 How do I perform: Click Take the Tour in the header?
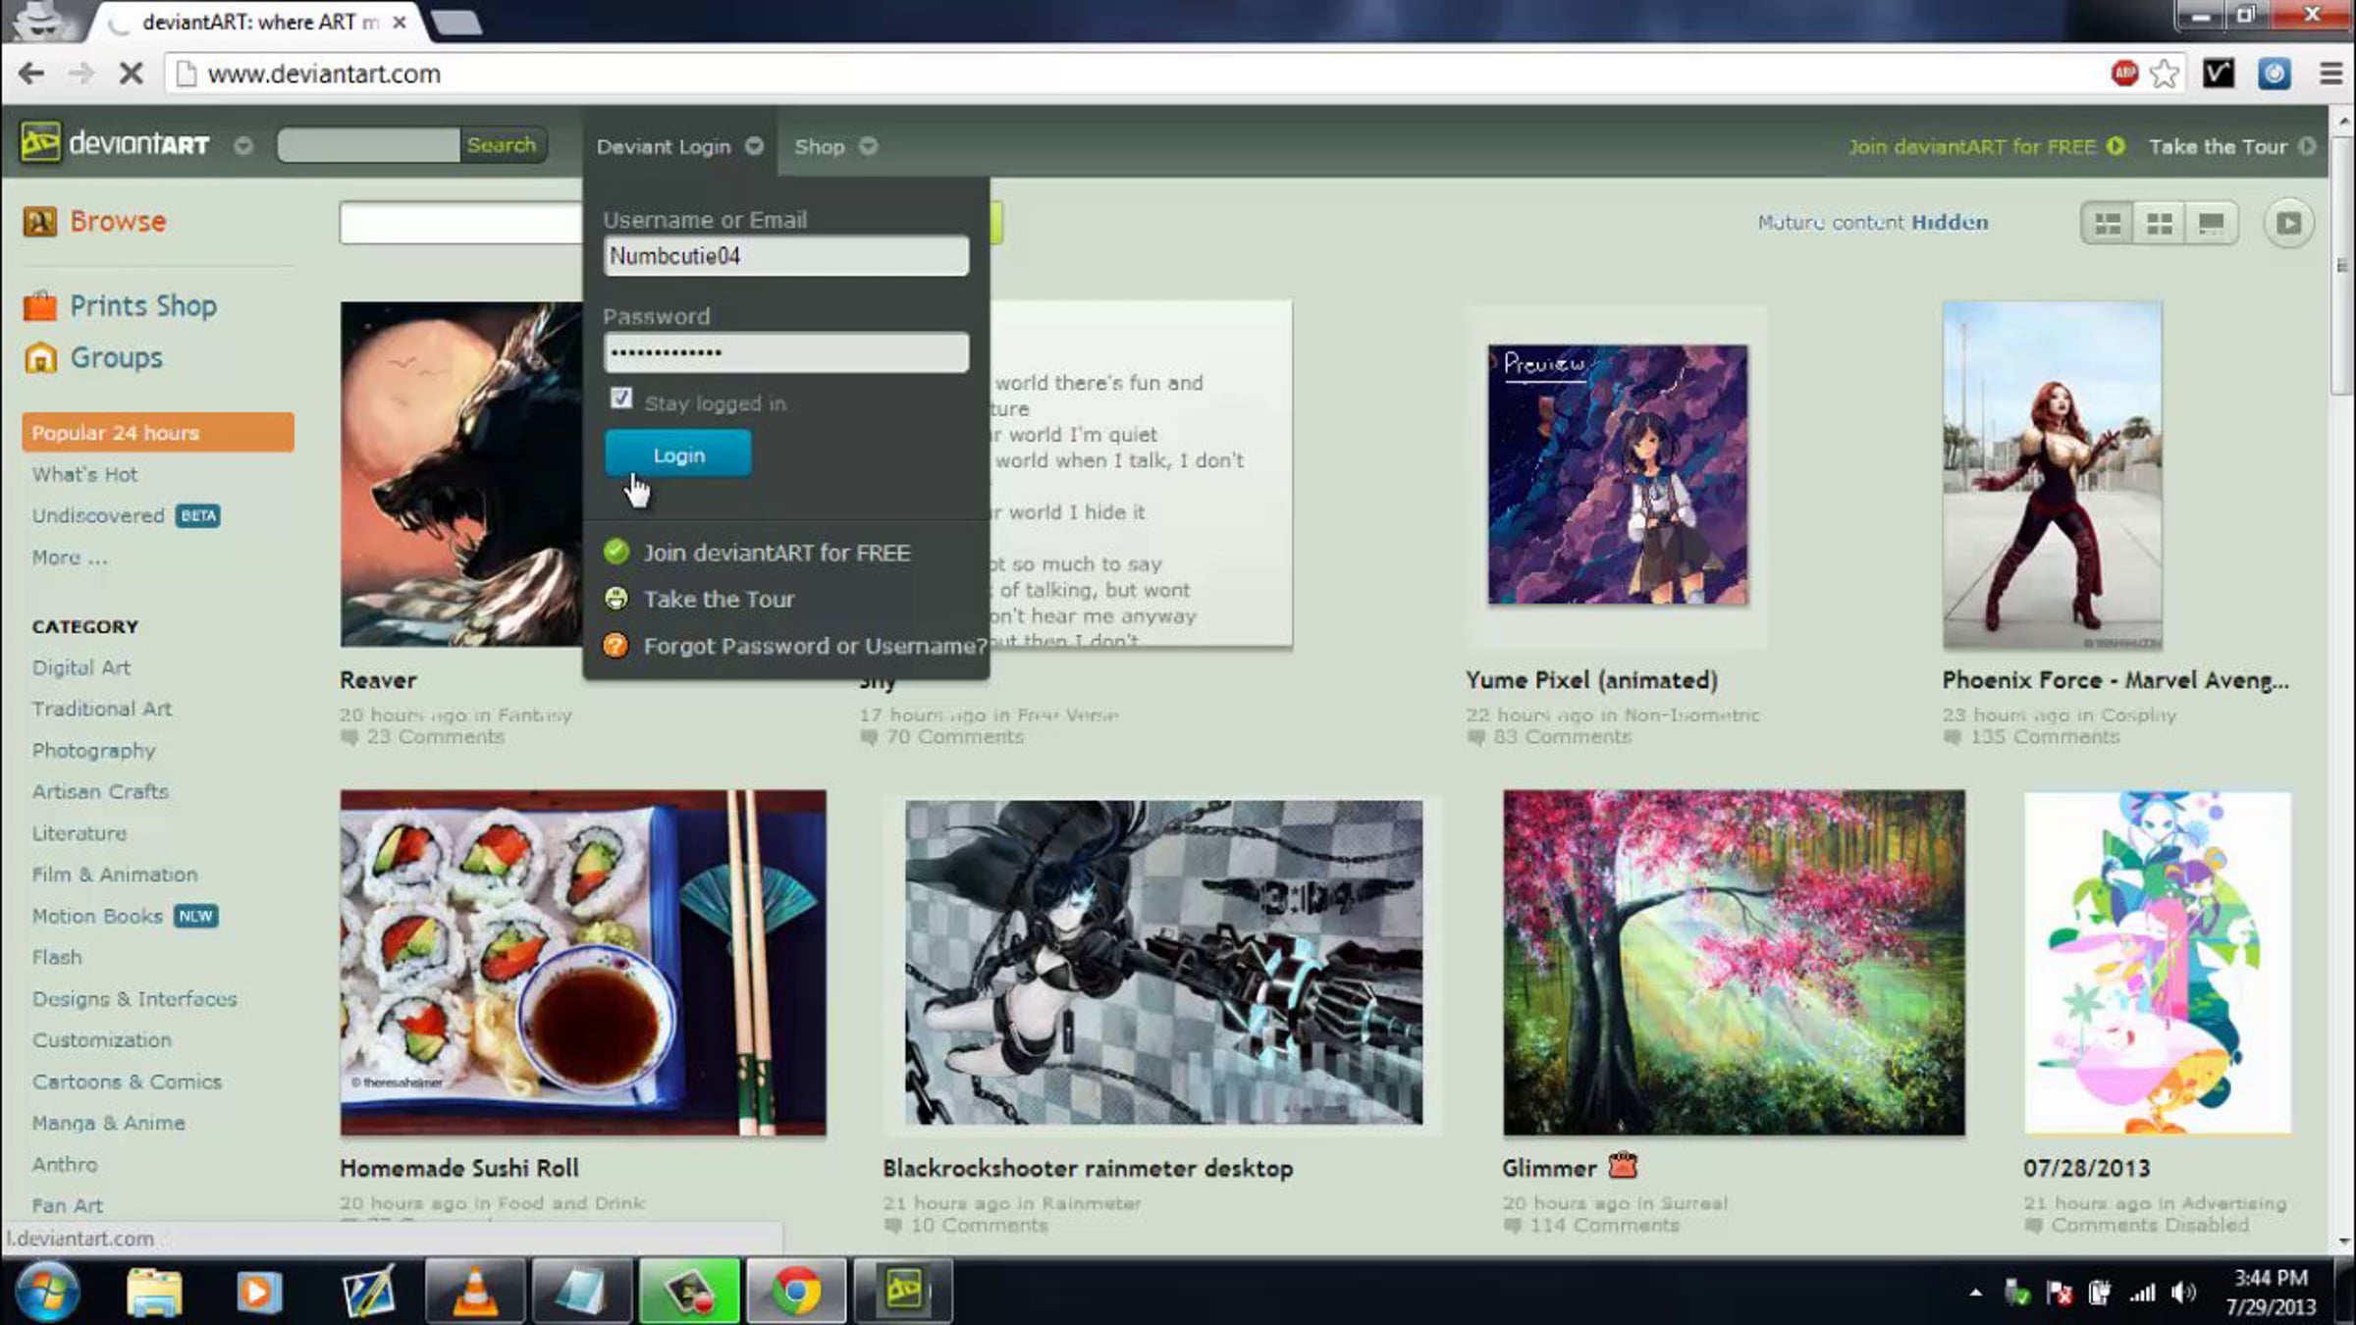[2231, 146]
